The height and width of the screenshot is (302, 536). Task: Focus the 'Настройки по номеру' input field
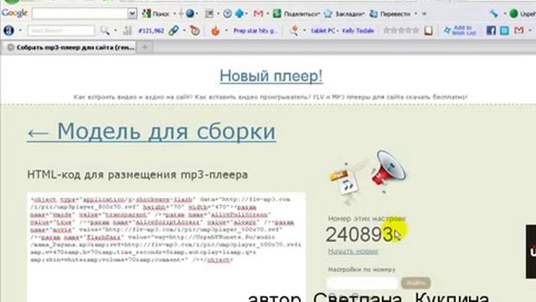click(x=363, y=283)
